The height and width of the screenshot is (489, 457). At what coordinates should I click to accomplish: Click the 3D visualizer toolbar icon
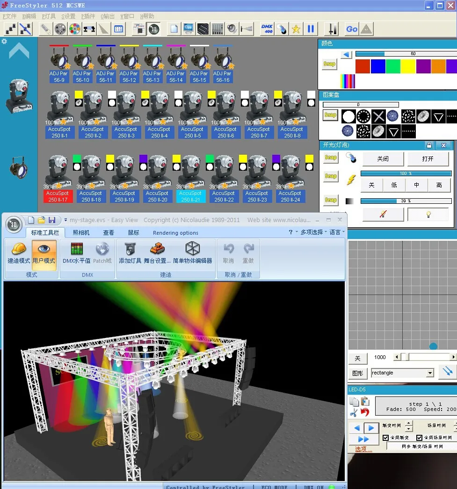[x=154, y=29]
